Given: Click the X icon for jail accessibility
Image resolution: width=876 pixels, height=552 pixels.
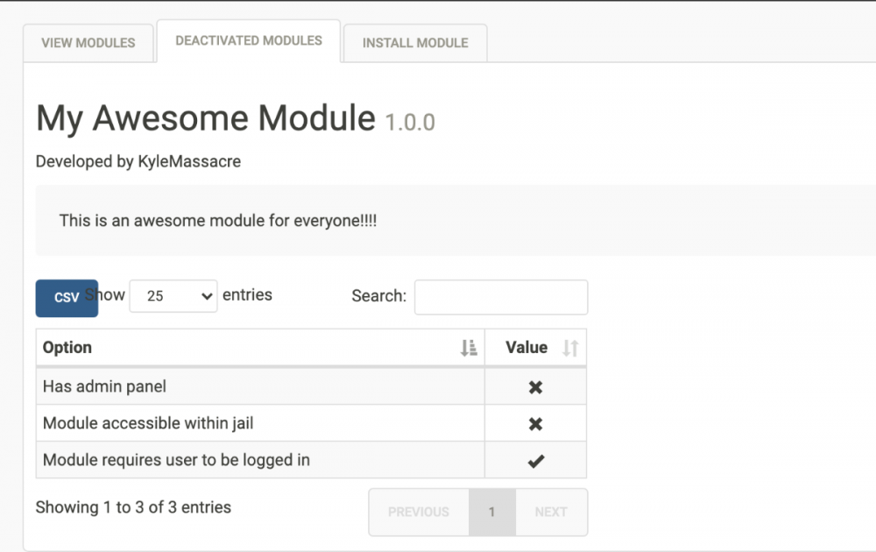Looking at the screenshot, I should (535, 424).
